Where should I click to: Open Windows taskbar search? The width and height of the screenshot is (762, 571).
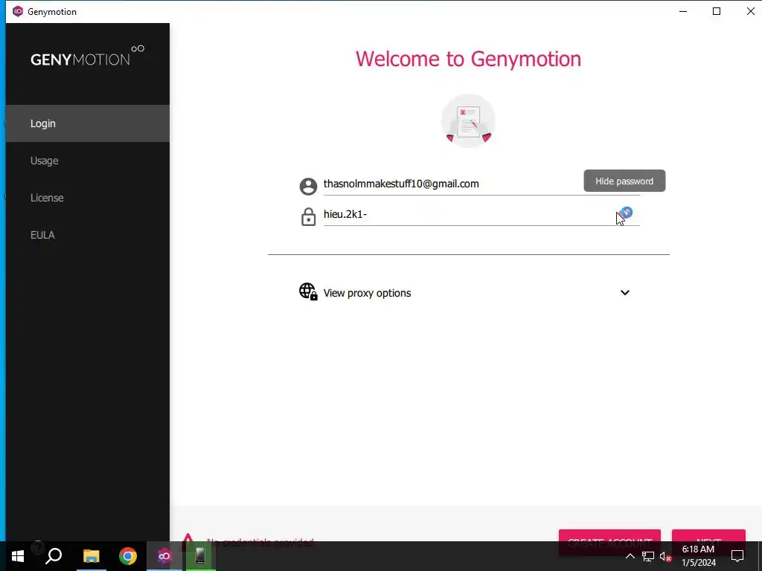tap(54, 556)
